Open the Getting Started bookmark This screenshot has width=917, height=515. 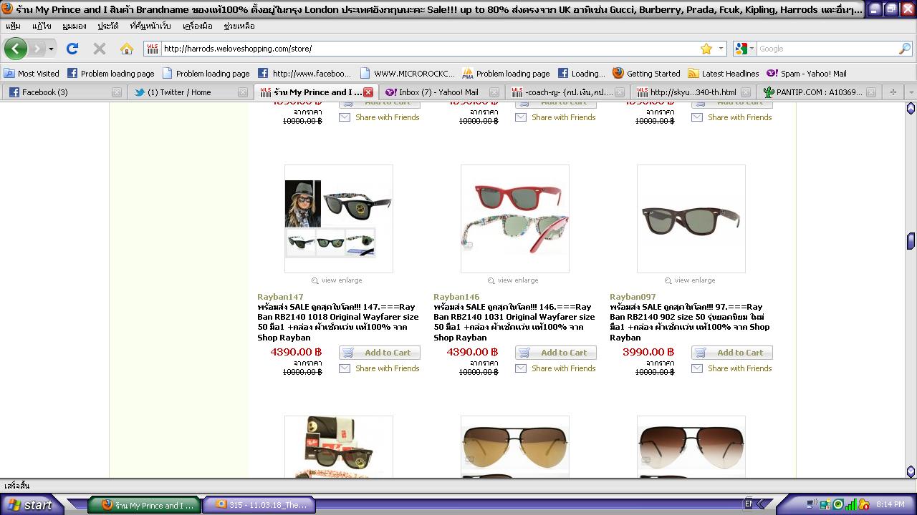[x=646, y=73]
